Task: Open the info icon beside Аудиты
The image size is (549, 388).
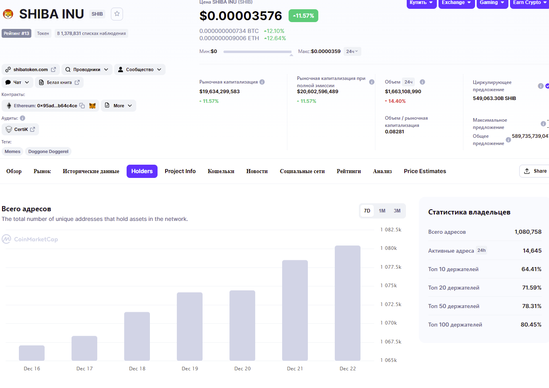Action: click(x=23, y=118)
